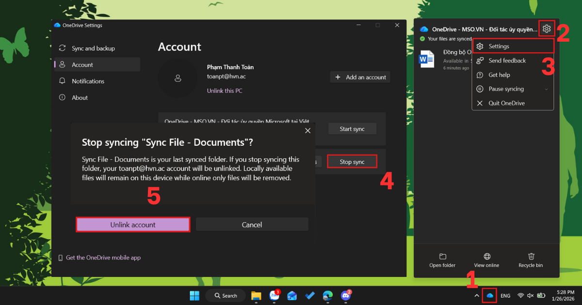Expand hidden icons in the system tray
The width and height of the screenshot is (582, 305).
(476, 295)
